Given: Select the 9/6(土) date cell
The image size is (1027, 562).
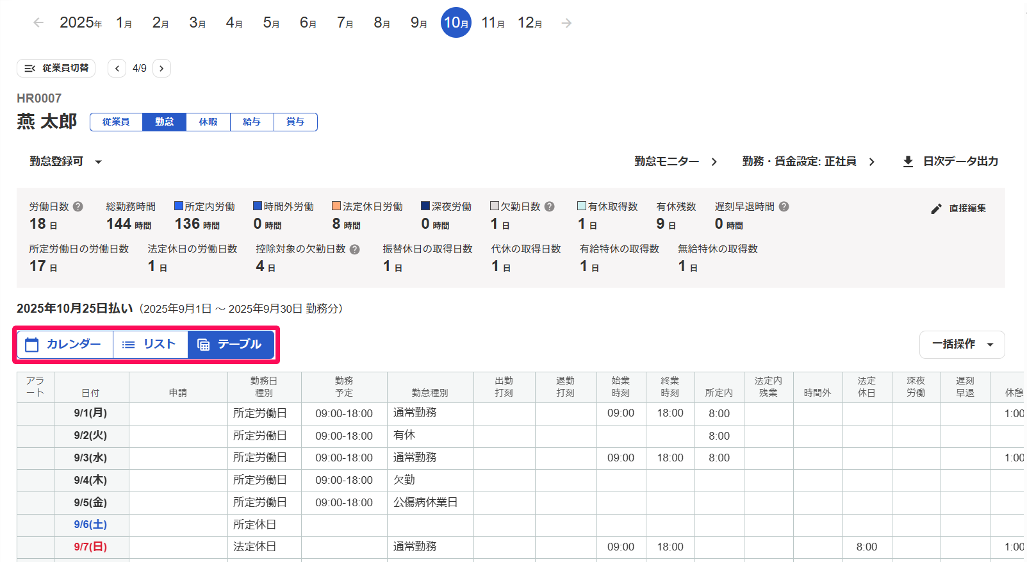Looking at the screenshot, I should [91, 524].
